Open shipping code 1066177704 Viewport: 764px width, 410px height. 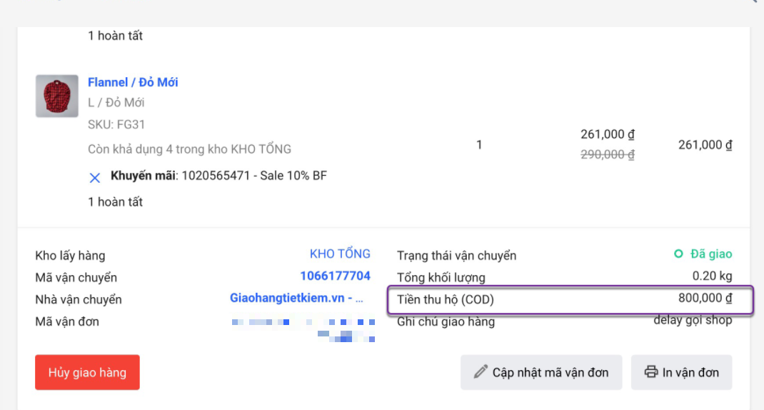pyautogui.click(x=335, y=276)
